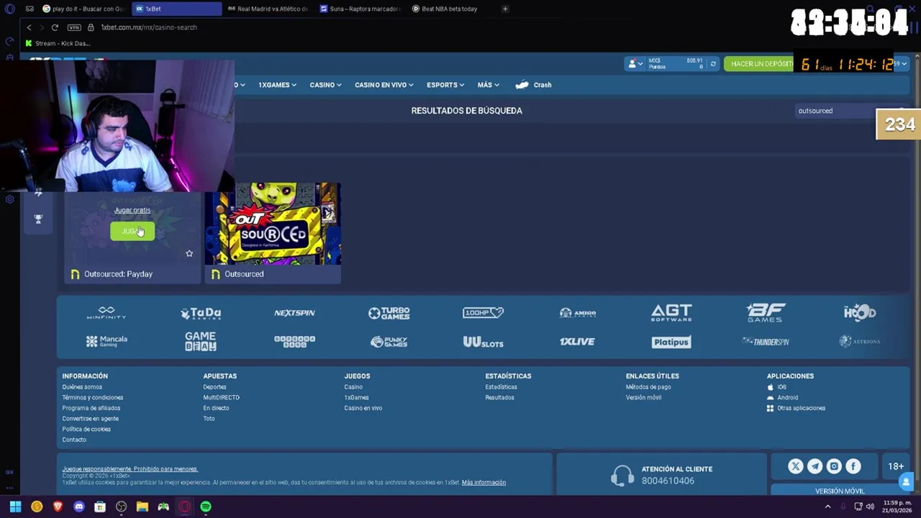This screenshot has width=921, height=518.
Task: Click VERSIÓN MÓVIL button
Action: tap(840, 491)
